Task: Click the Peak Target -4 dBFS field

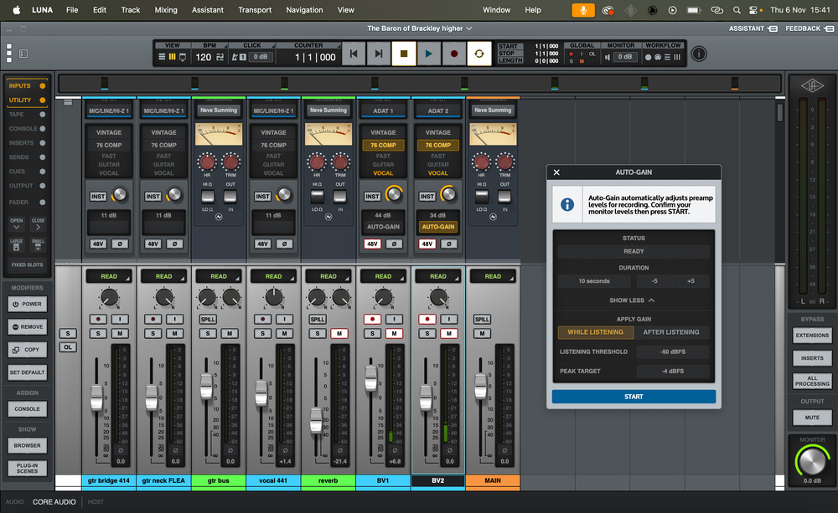Action: (x=672, y=371)
